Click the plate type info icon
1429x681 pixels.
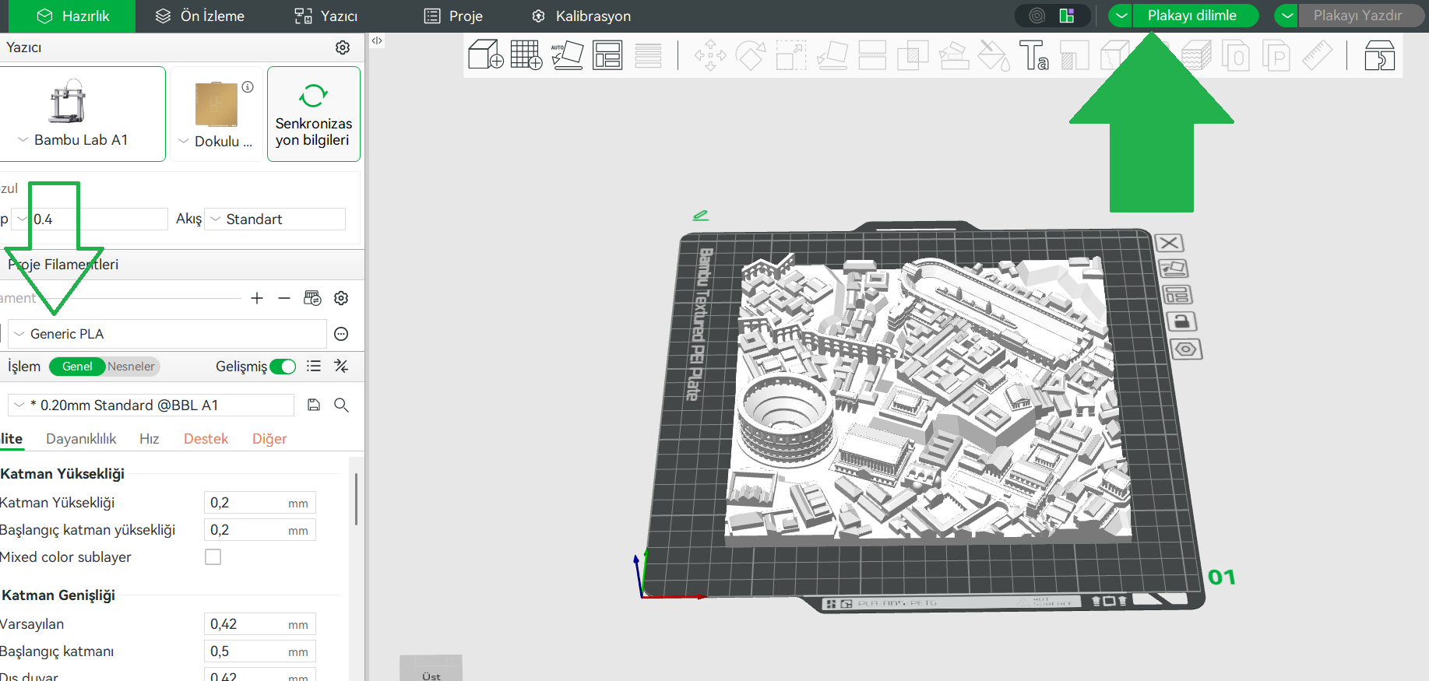pyautogui.click(x=248, y=87)
